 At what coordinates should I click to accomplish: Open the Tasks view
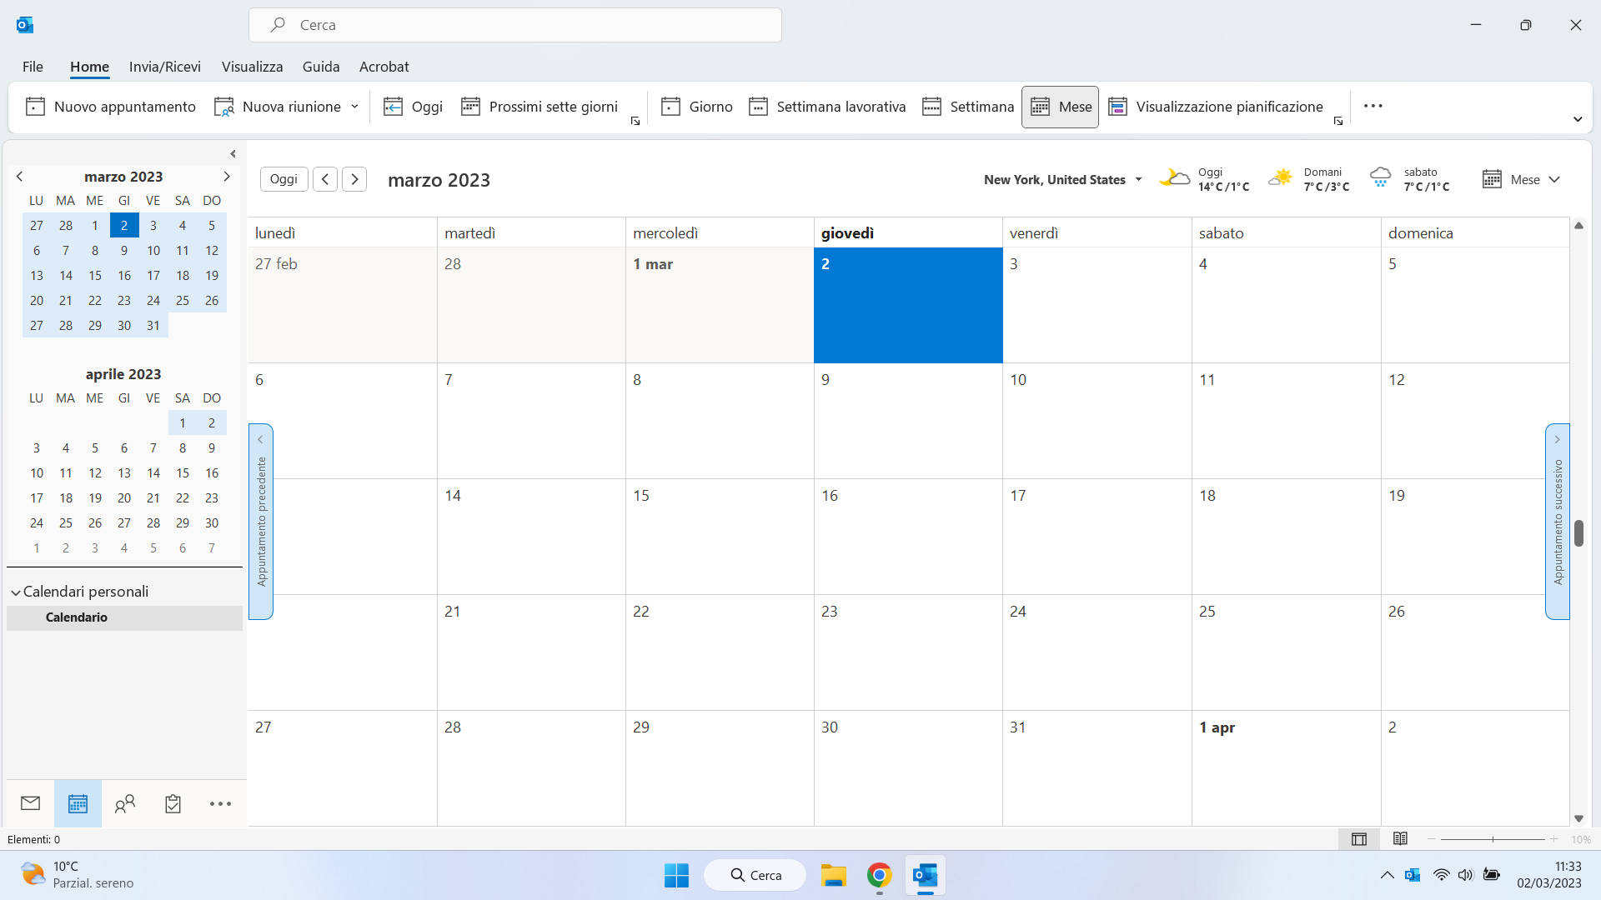click(x=173, y=803)
